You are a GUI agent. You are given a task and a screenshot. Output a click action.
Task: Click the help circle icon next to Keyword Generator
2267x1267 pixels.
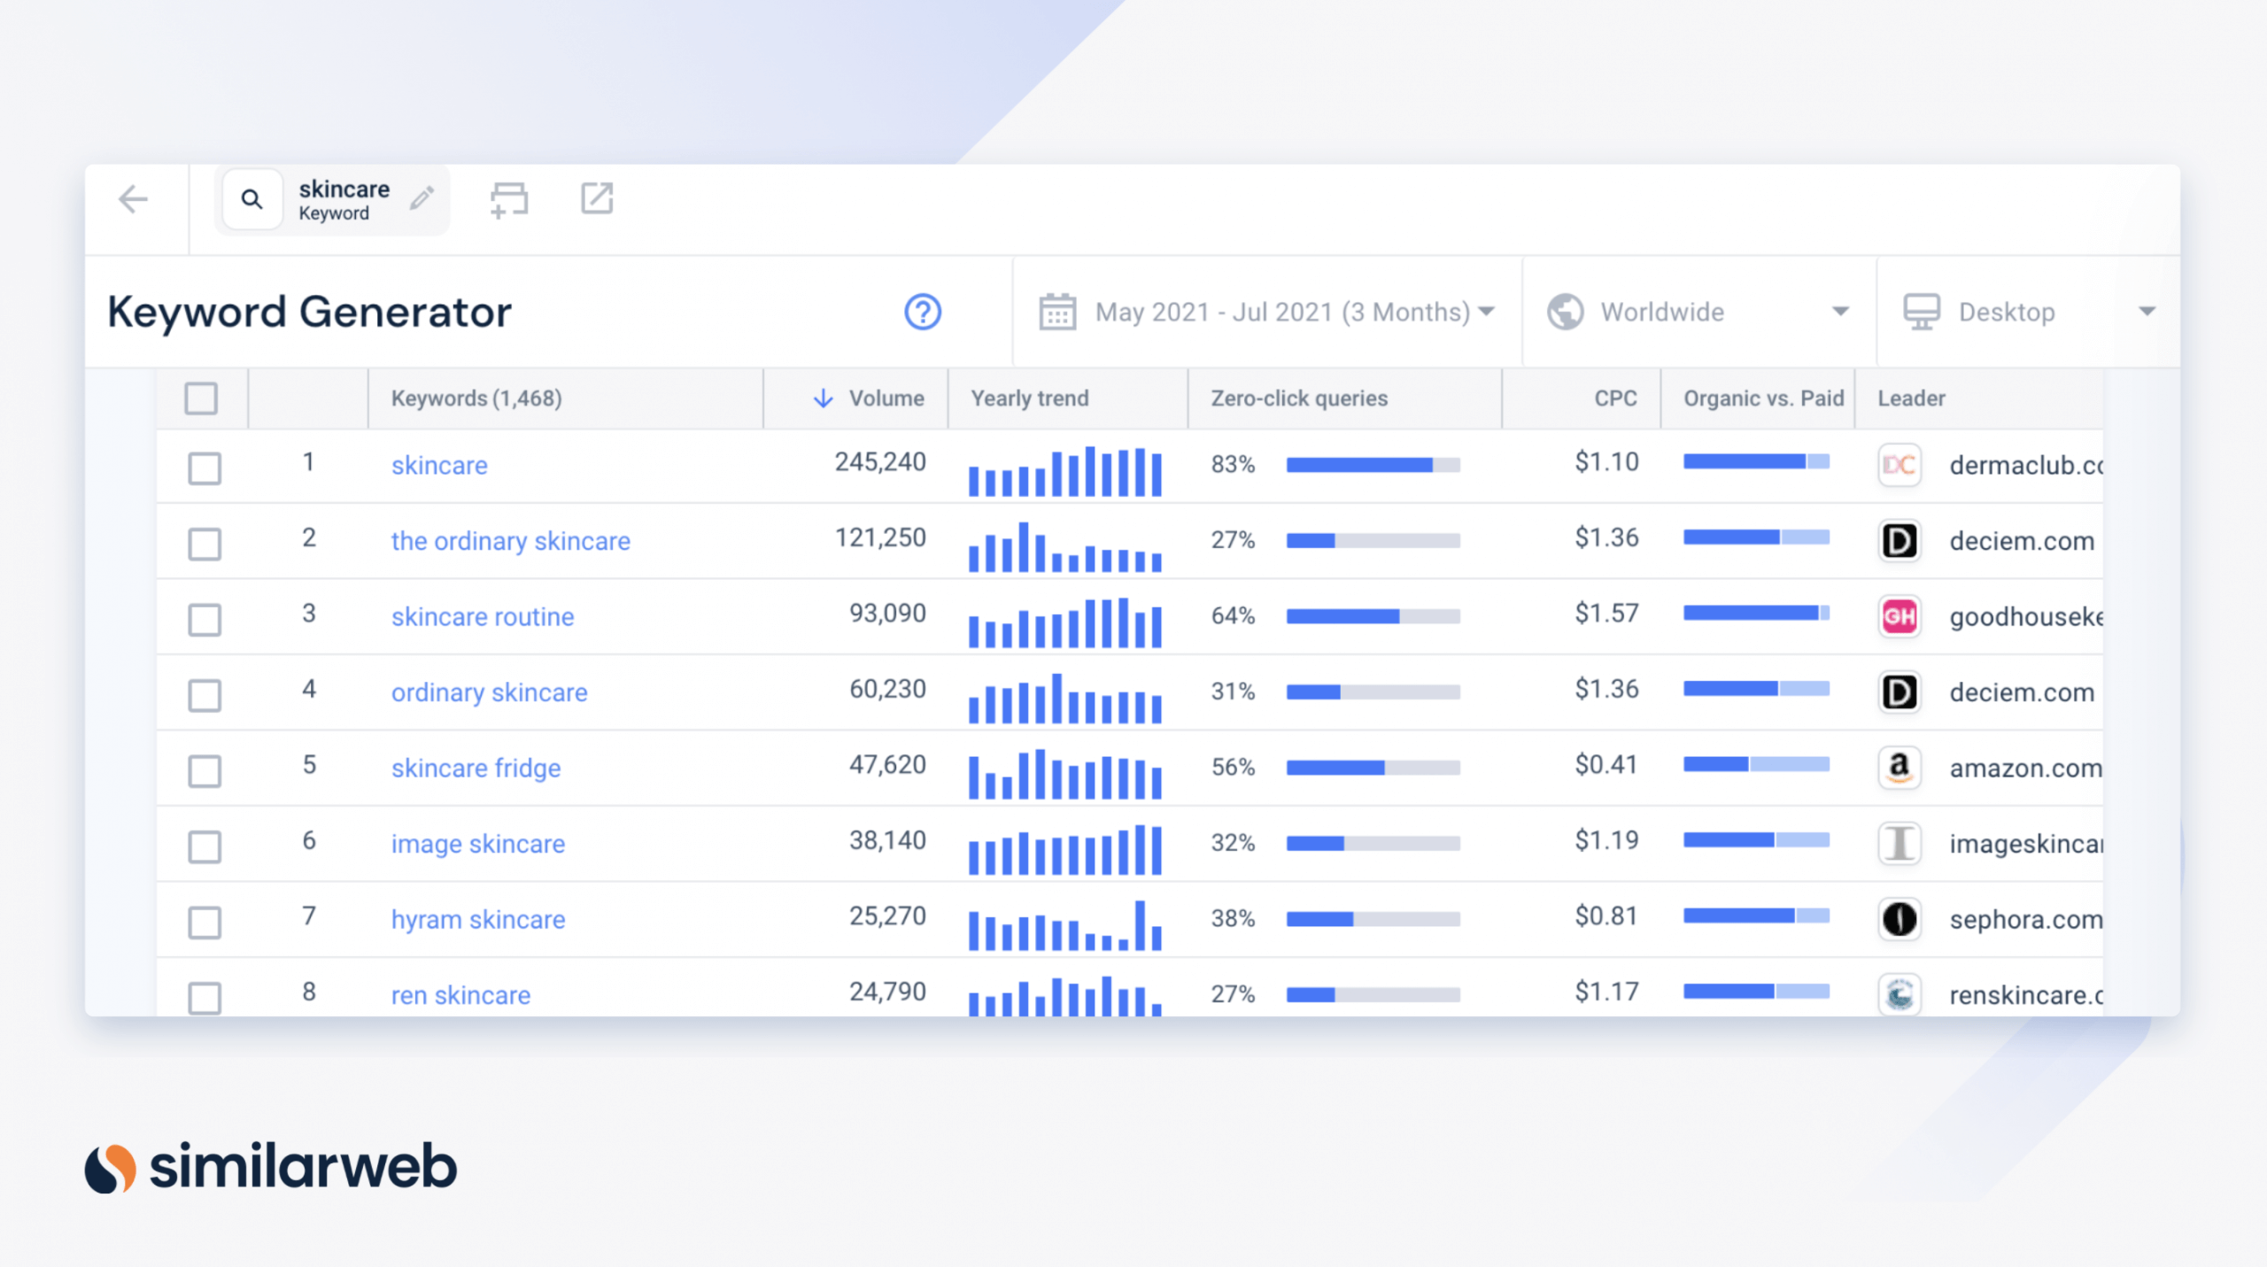click(x=924, y=312)
